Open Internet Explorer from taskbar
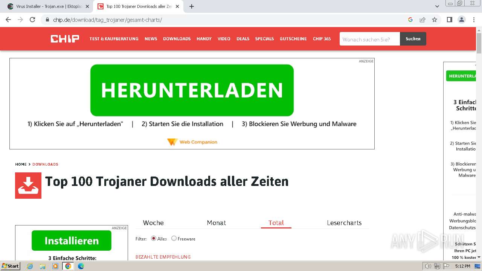 pyautogui.click(x=30, y=266)
